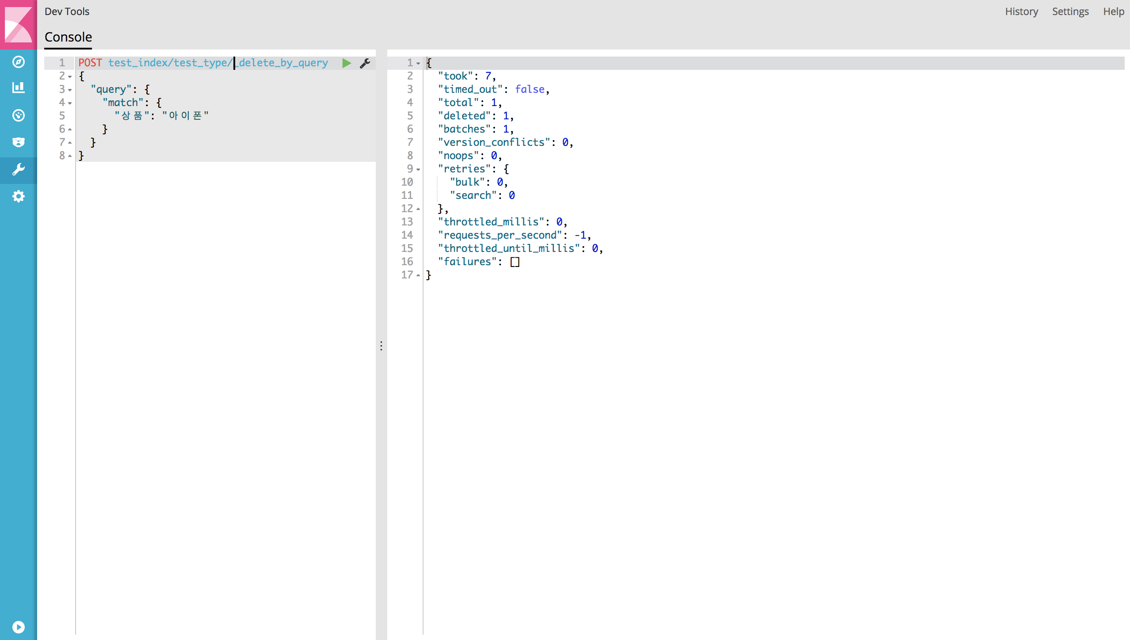This screenshot has height=640, width=1130.
Task: Open Discover from the compass icon
Action: pyautogui.click(x=18, y=62)
